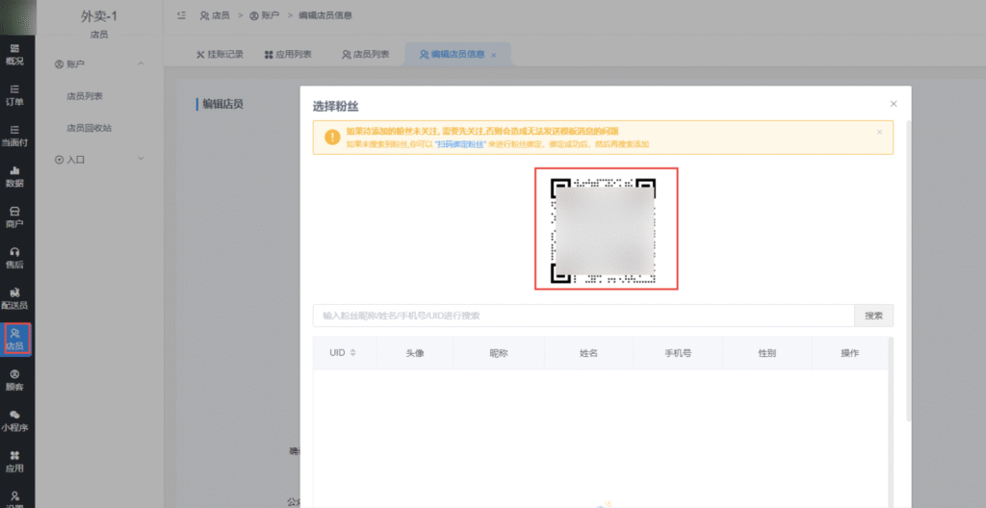
Task: Click the 手机号 column header
Action: click(678, 353)
